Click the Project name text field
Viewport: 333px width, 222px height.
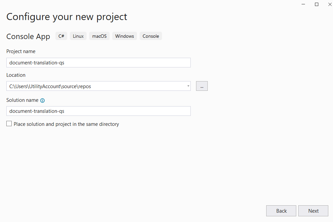click(98, 63)
